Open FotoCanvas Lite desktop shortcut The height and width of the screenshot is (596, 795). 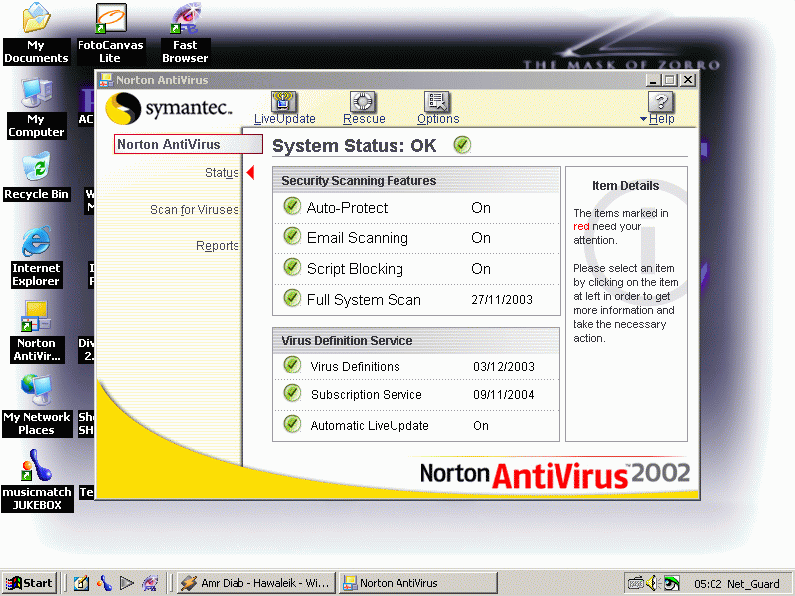pyautogui.click(x=110, y=34)
